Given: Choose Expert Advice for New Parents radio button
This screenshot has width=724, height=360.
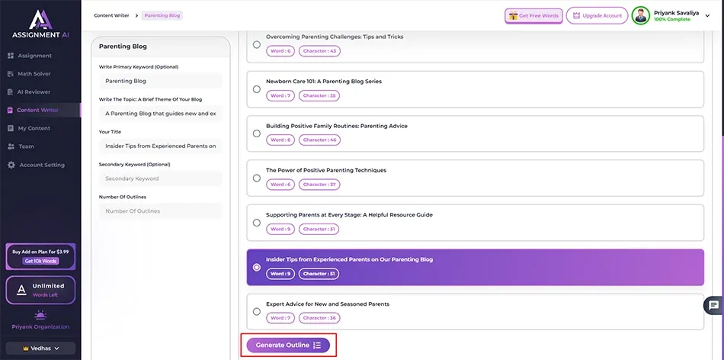Looking at the screenshot, I should click(256, 312).
